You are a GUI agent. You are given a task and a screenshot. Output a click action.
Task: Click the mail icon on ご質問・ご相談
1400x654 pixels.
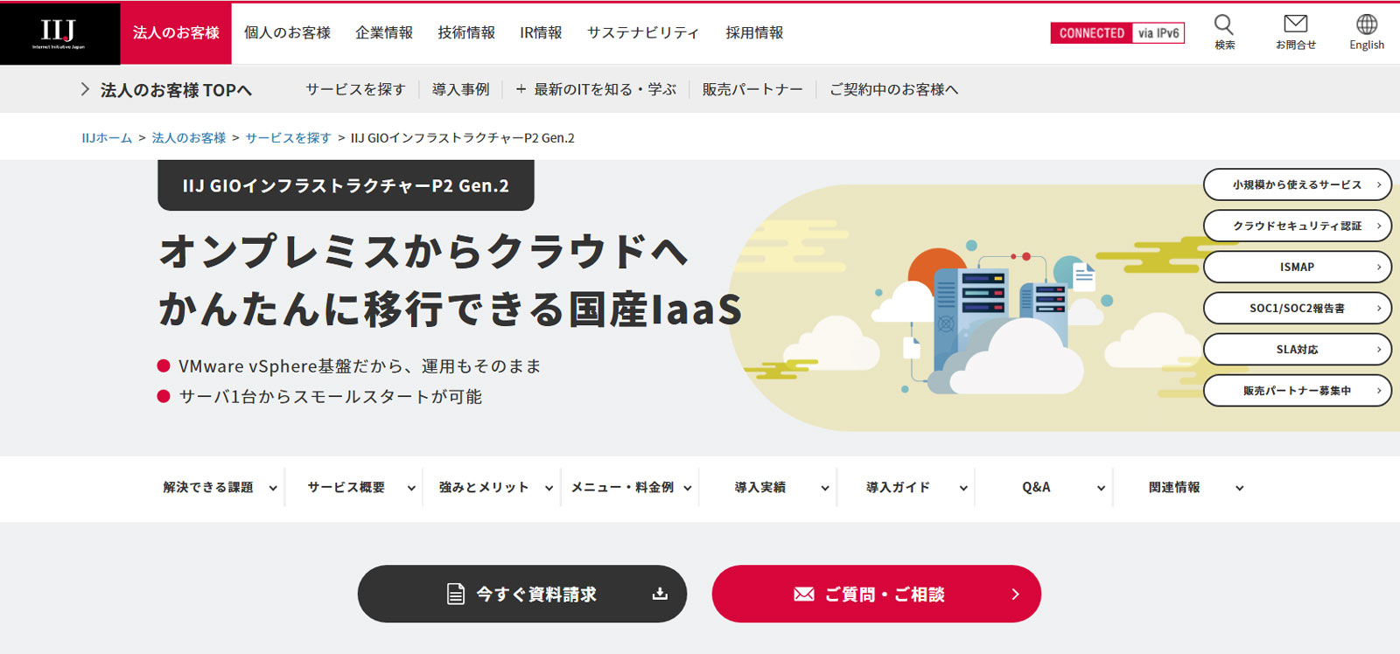click(804, 595)
